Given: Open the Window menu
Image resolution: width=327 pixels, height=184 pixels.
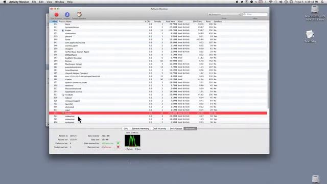Looking at the screenshot, I should (60, 2).
